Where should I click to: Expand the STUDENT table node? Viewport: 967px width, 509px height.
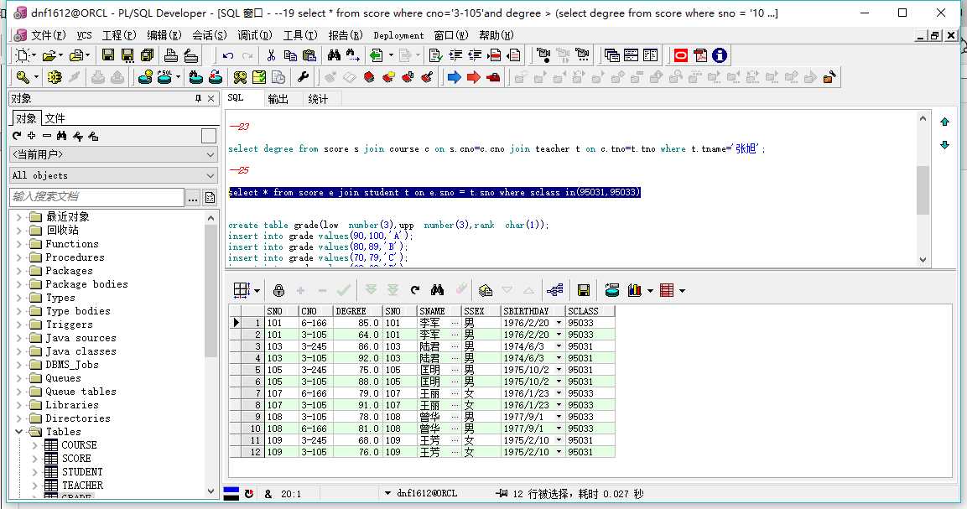tap(34, 472)
